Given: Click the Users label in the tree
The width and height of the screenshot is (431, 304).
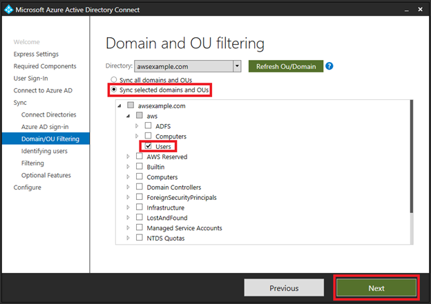Looking at the screenshot, I should pos(163,147).
